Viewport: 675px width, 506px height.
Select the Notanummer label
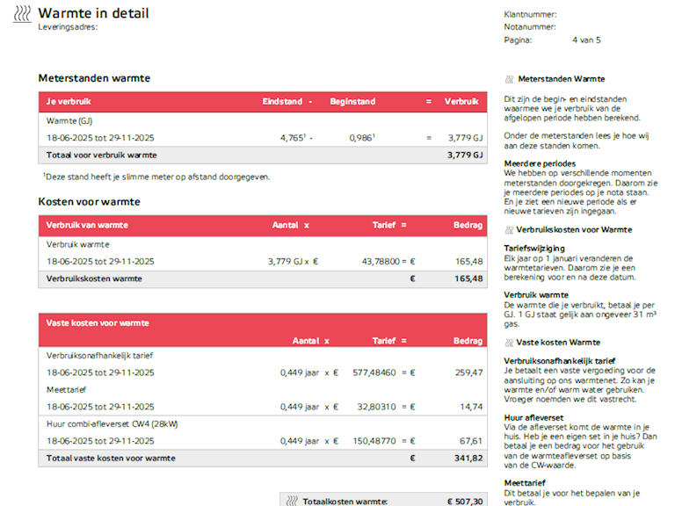(530, 27)
